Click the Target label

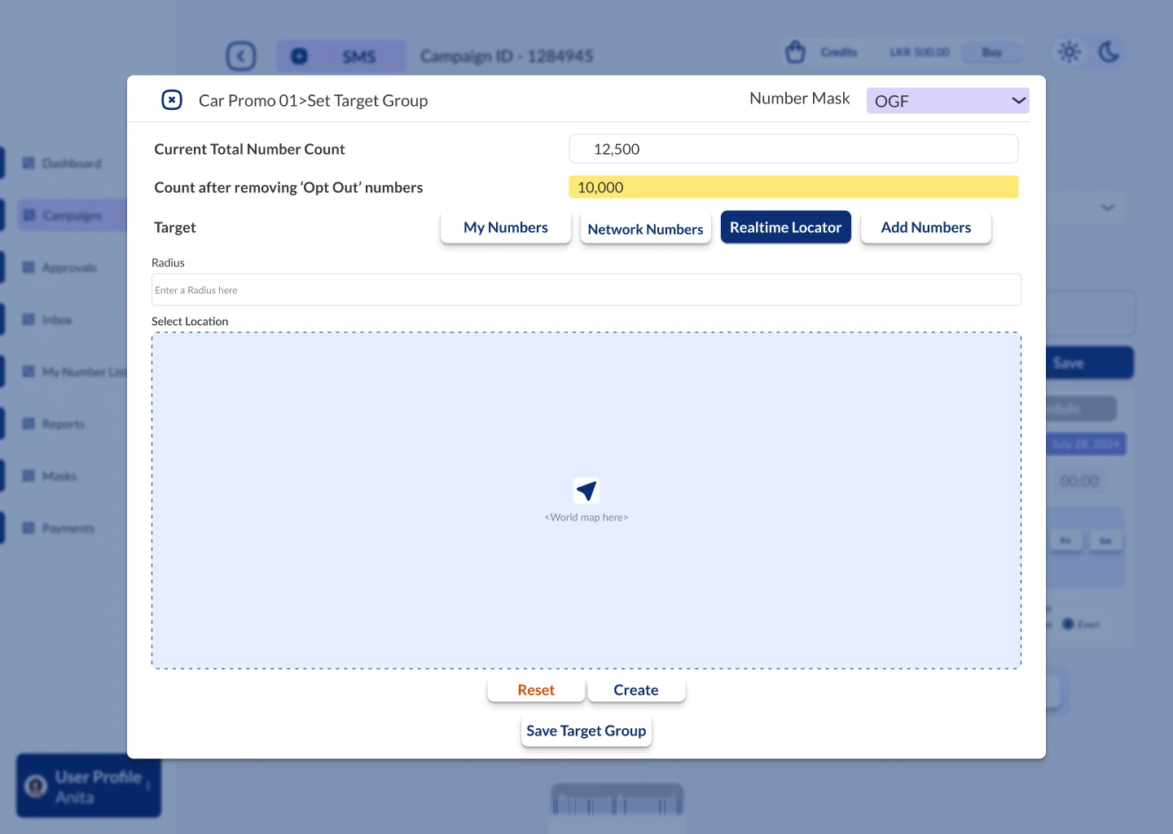(x=175, y=227)
